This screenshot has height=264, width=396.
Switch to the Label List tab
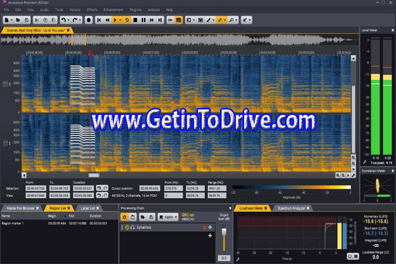pyautogui.click(x=87, y=208)
